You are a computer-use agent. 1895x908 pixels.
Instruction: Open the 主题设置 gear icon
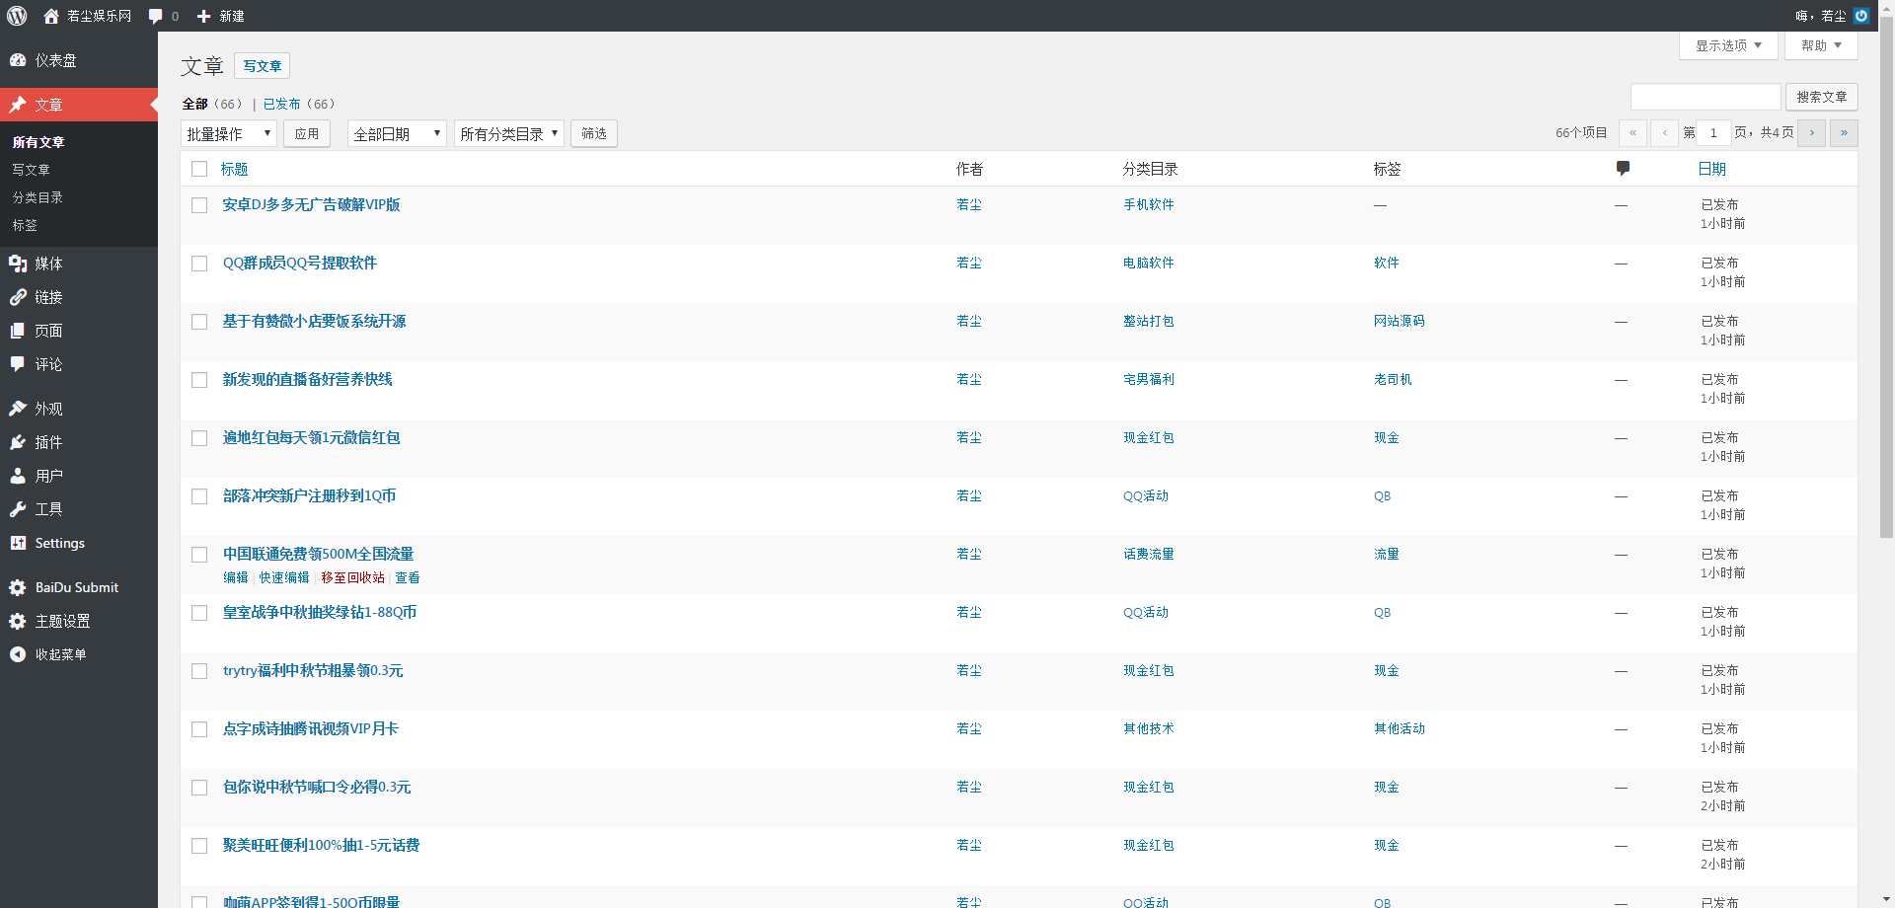18,621
